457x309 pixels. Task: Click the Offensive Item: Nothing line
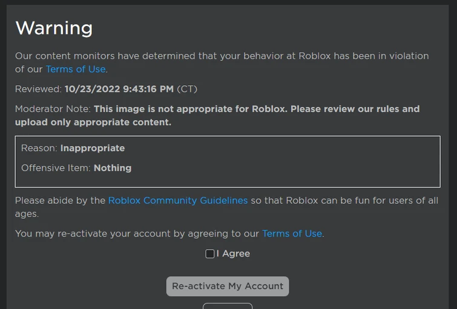pyautogui.click(x=76, y=168)
